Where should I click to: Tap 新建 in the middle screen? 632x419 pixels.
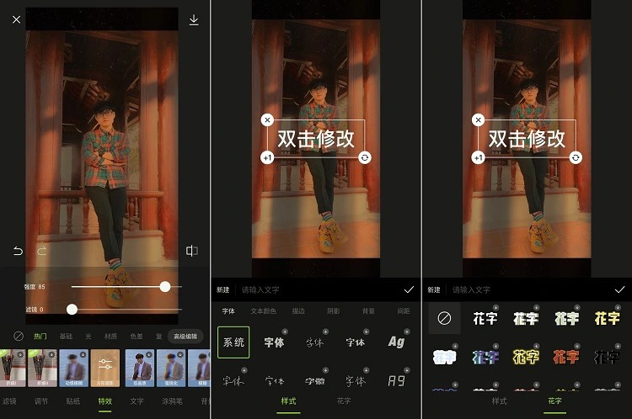[x=223, y=289]
